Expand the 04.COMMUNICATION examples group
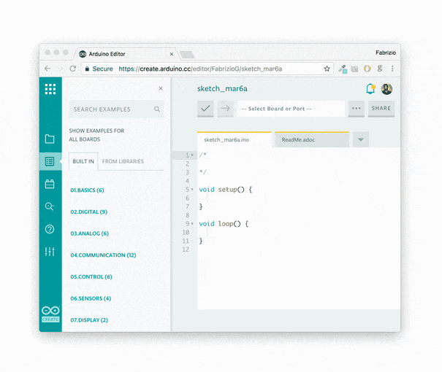Image resolution: width=442 pixels, height=372 pixels. [x=103, y=255]
